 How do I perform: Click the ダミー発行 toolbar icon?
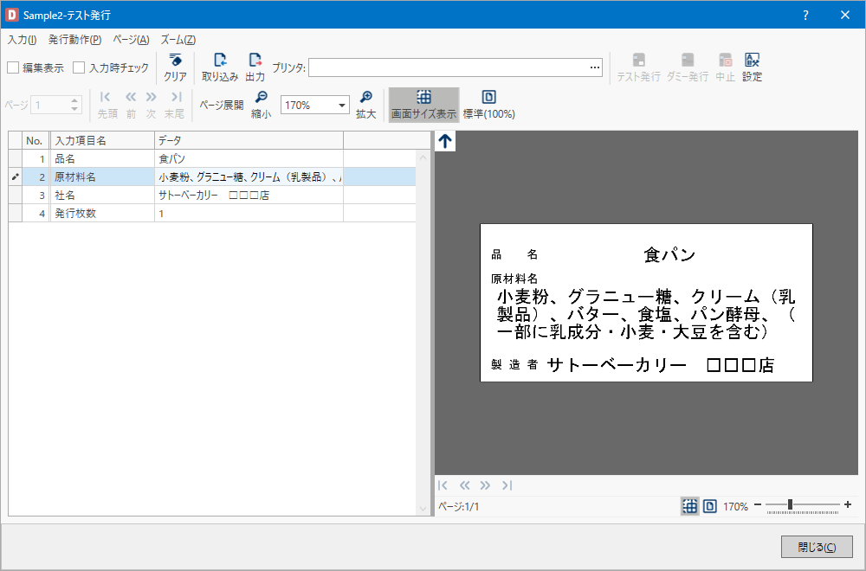pos(687,61)
